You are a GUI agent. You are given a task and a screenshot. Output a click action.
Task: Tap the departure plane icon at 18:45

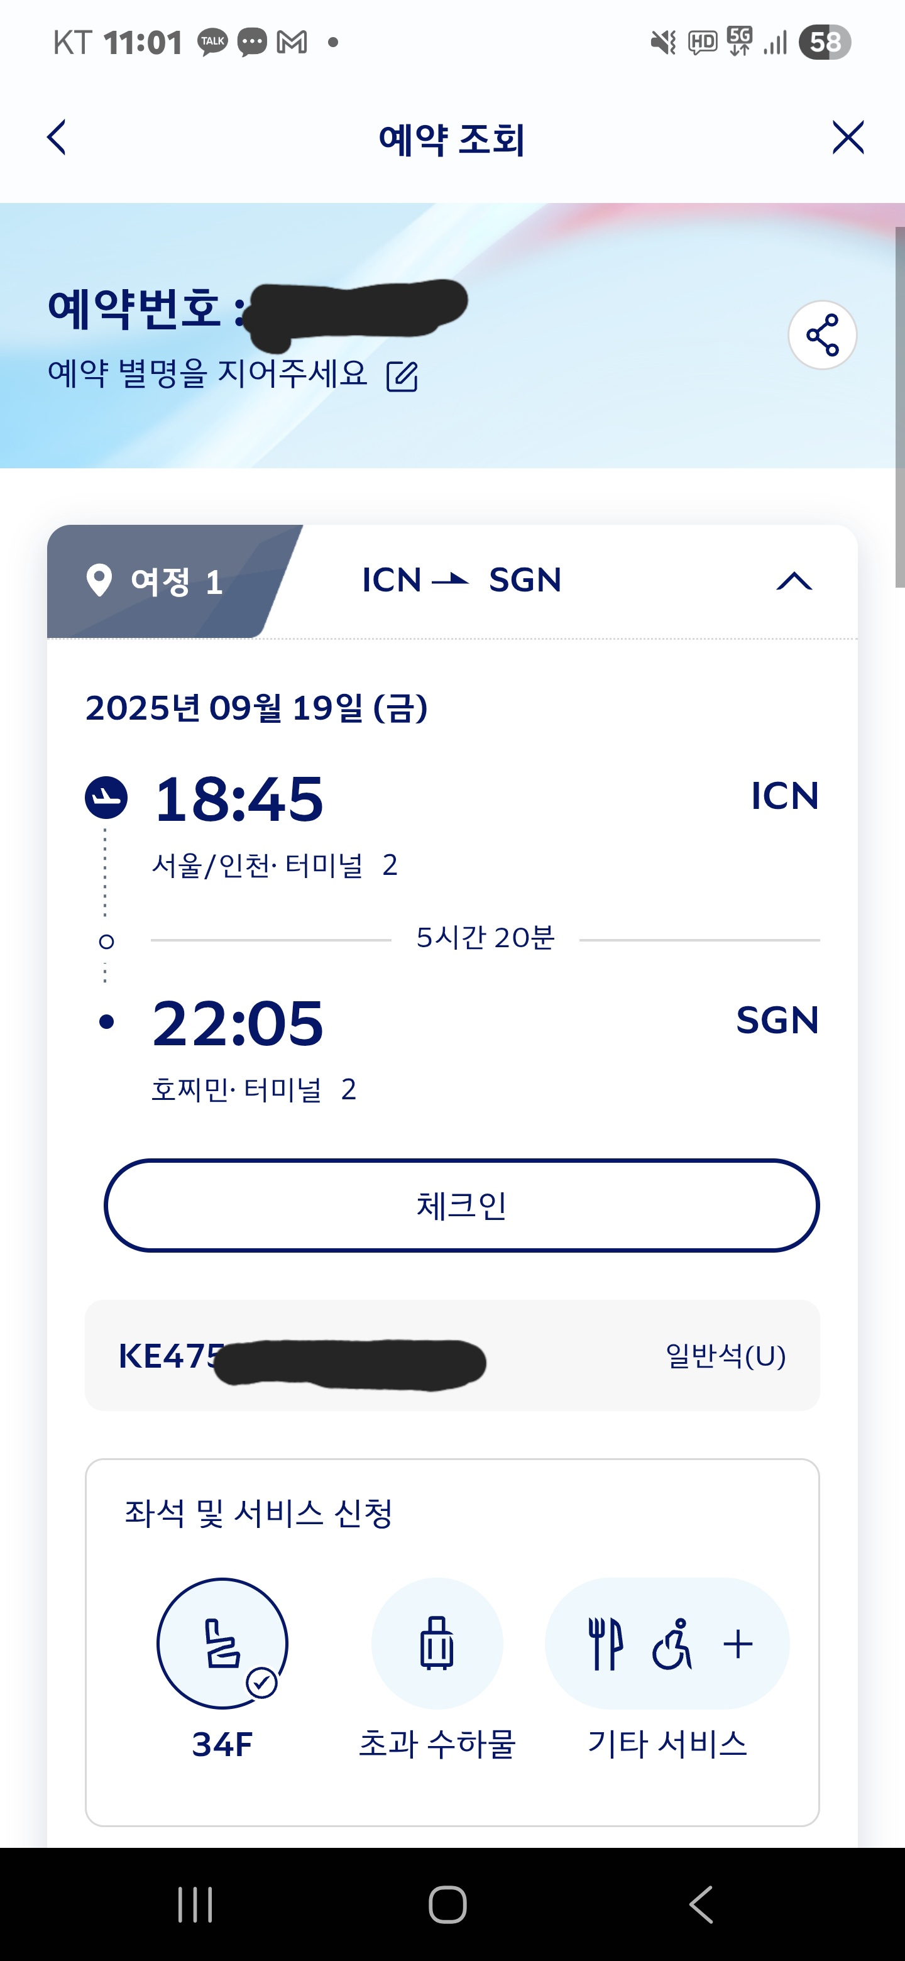point(106,797)
